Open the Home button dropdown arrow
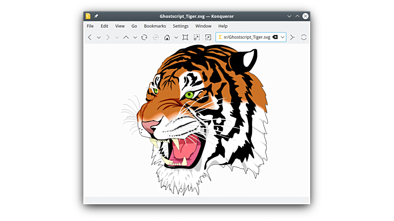 point(176,38)
